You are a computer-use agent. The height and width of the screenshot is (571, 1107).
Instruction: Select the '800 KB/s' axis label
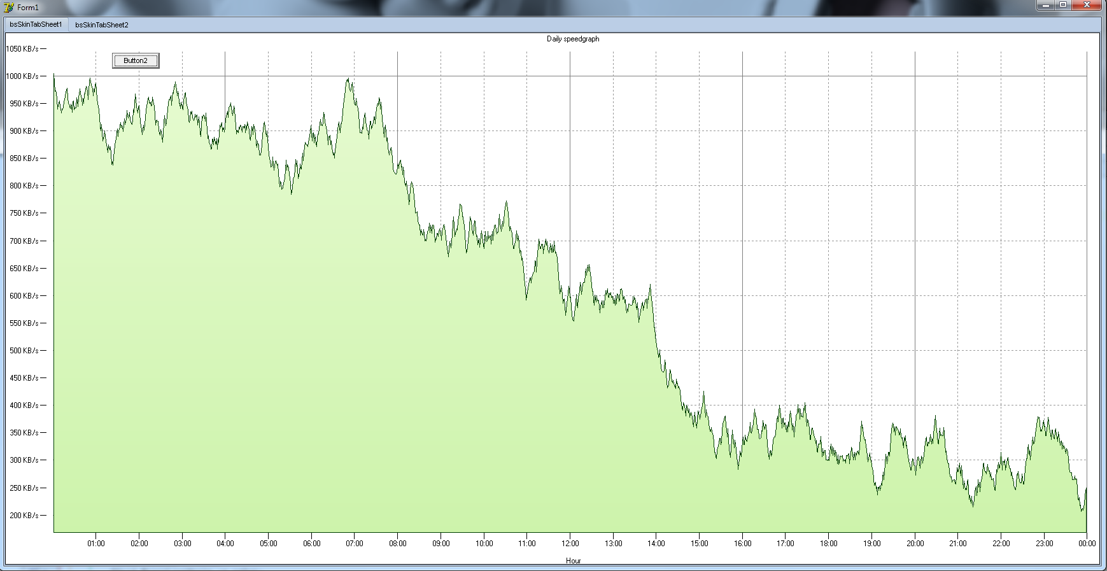pos(24,186)
